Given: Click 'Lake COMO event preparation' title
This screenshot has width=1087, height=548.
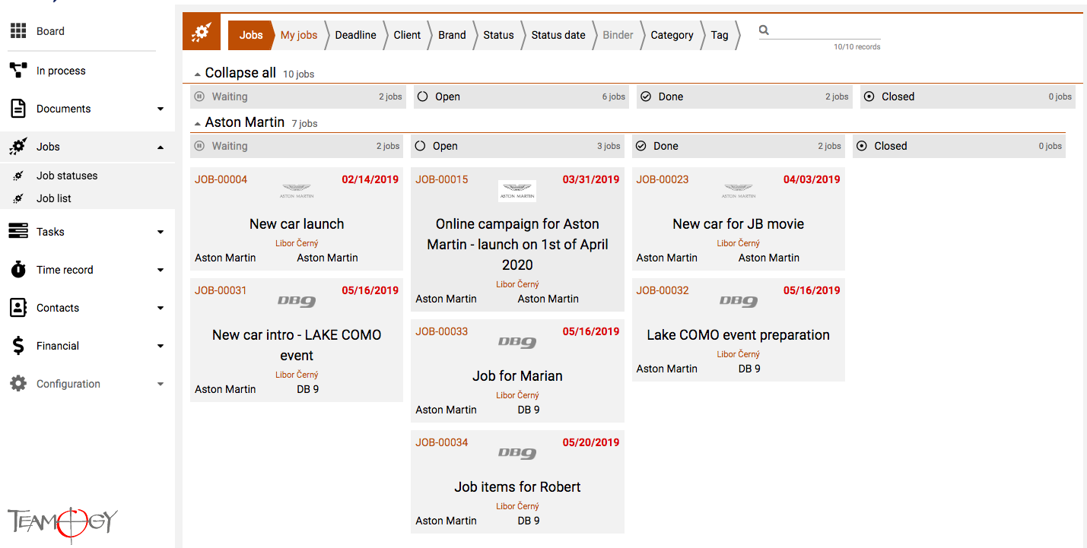Looking at the screenshot, I should (x=738, y=335).
